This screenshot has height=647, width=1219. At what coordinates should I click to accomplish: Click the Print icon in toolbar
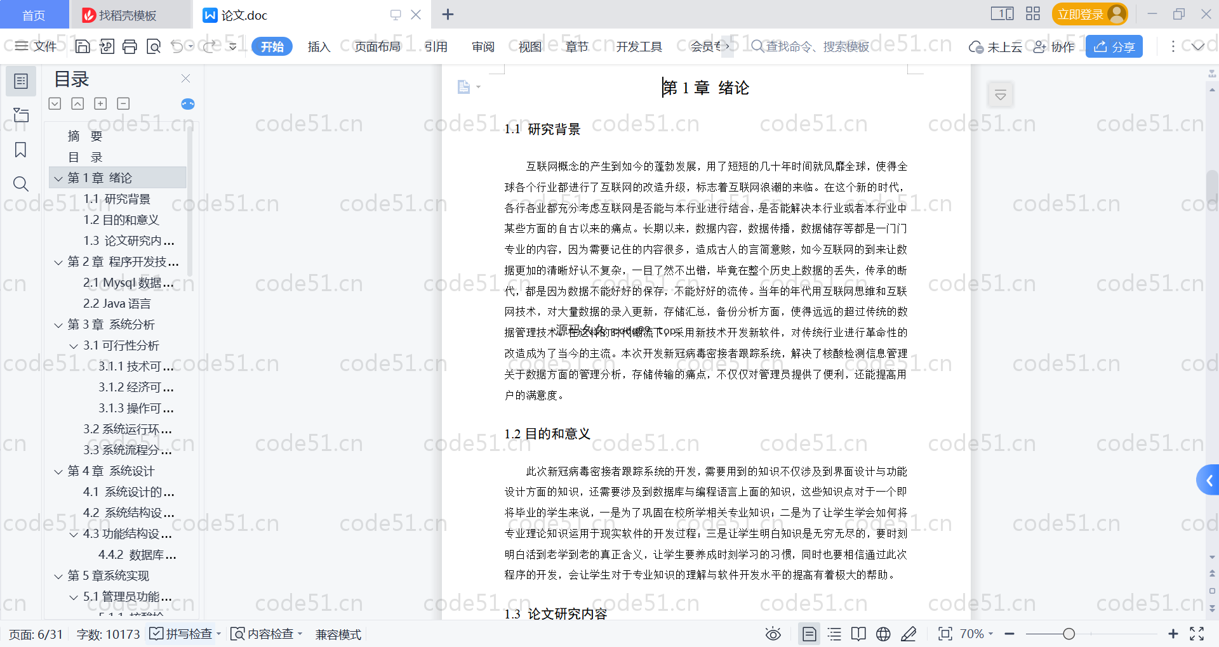tap(130, 46)
